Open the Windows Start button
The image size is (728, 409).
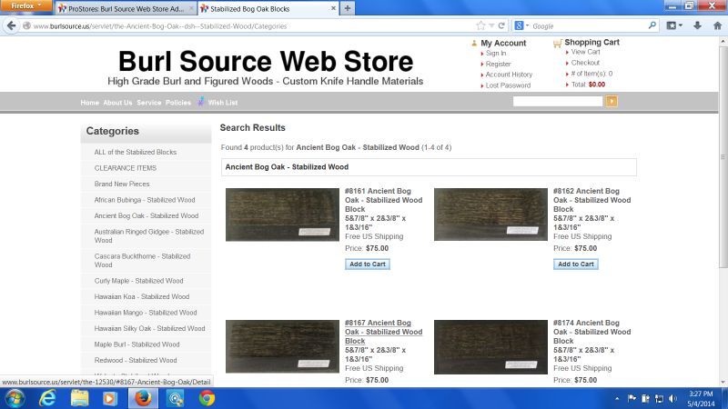coord(15,398)
